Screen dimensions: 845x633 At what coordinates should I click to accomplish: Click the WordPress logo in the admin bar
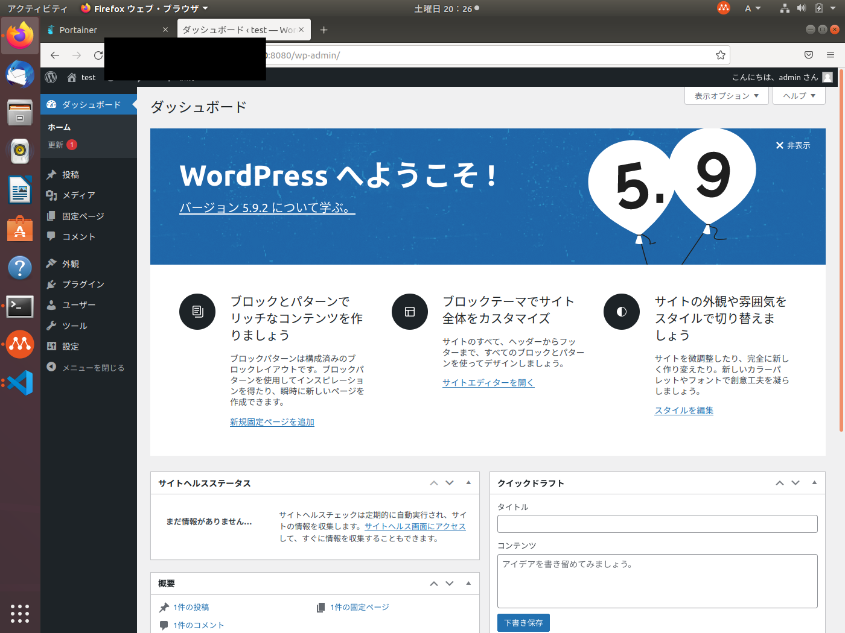click(50, 77)
